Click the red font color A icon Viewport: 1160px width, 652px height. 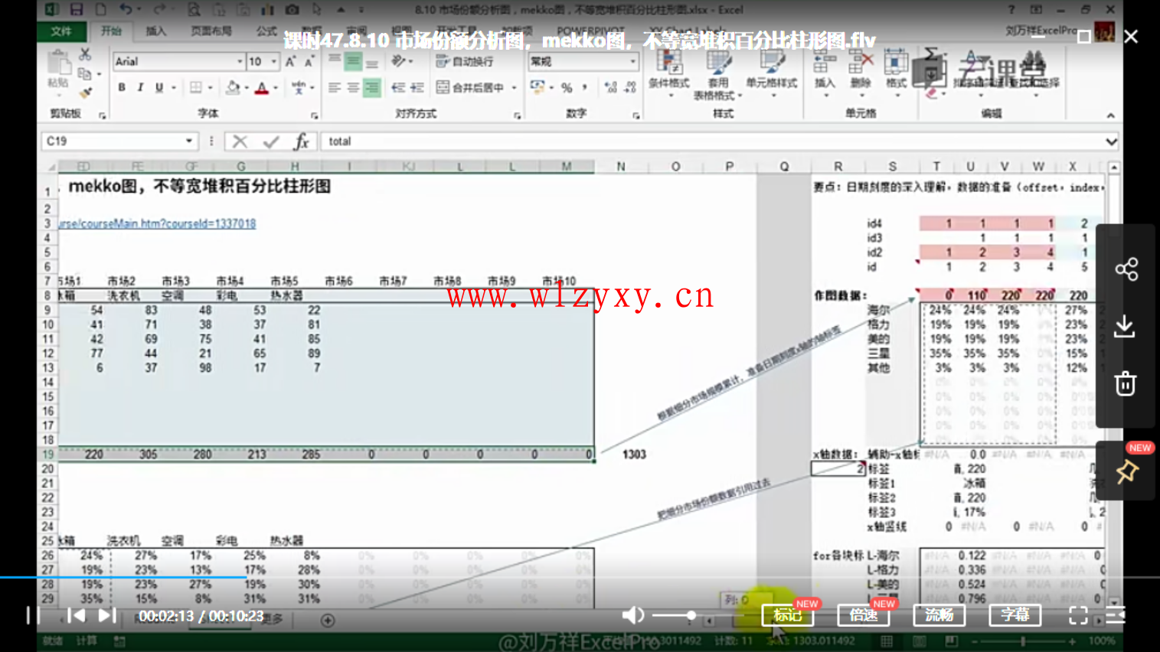(x=262, y=88)
